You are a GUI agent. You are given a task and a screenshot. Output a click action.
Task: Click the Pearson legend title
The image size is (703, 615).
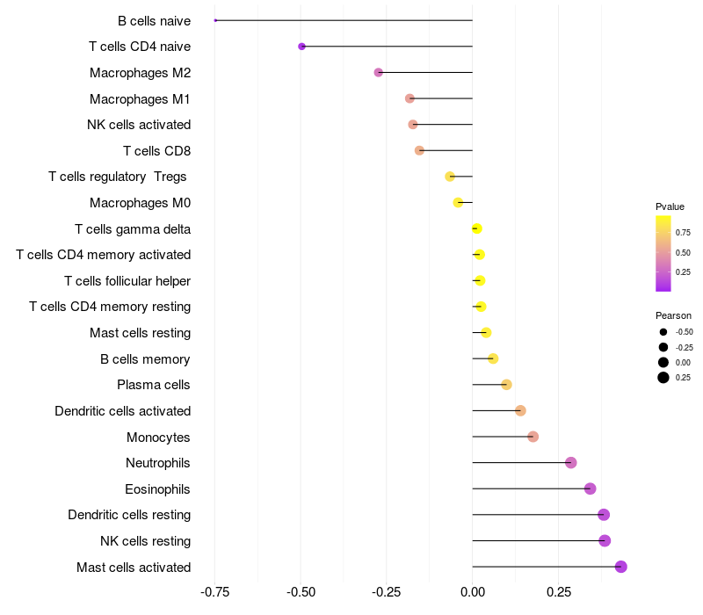(x=673, y=315)
